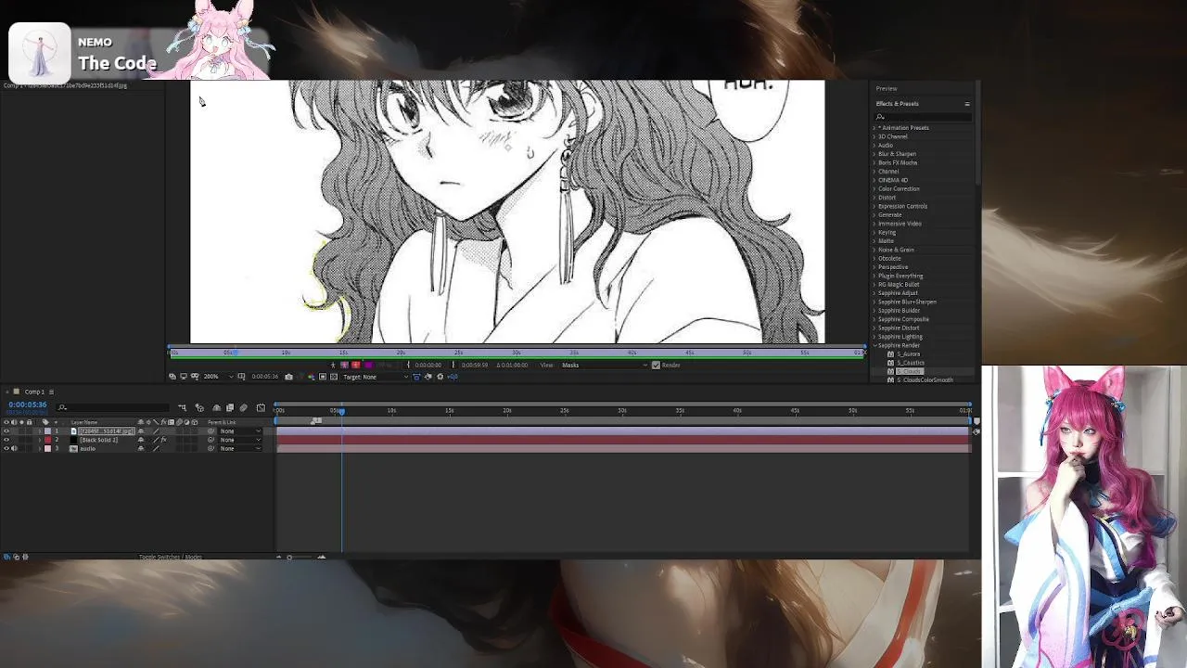
Task: Toggle the Render checkbox in viewer
Action: click(x=656, y=365)
